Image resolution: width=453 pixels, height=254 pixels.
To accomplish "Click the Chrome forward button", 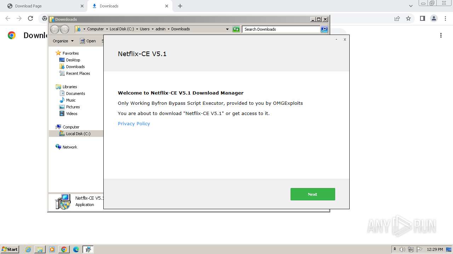I will 19,18.
